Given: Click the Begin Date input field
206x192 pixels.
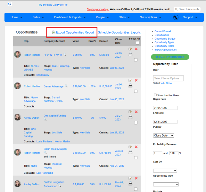Looking at the screenshot, I should 165,108.
